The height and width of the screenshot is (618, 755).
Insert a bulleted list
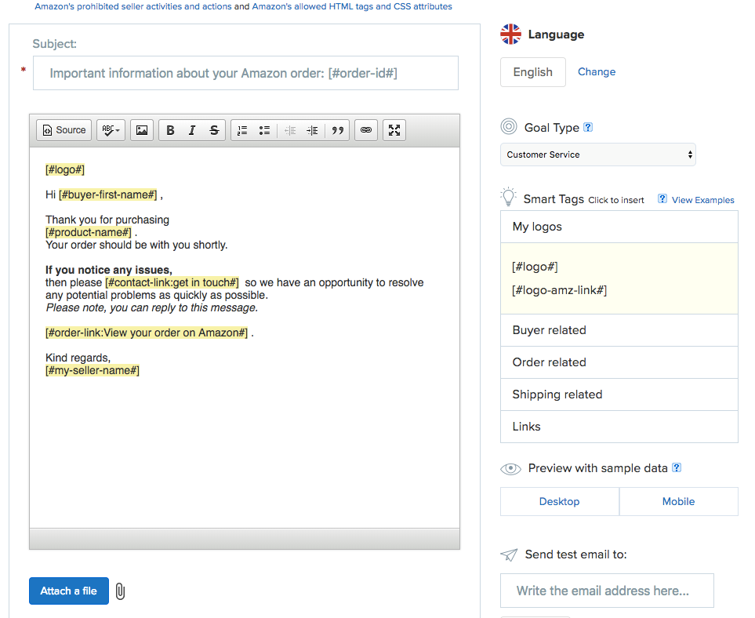[x=264, y=130]
